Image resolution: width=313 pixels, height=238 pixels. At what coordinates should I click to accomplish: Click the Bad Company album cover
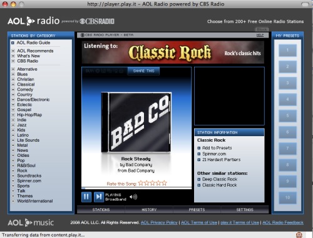tap(136, 122)
